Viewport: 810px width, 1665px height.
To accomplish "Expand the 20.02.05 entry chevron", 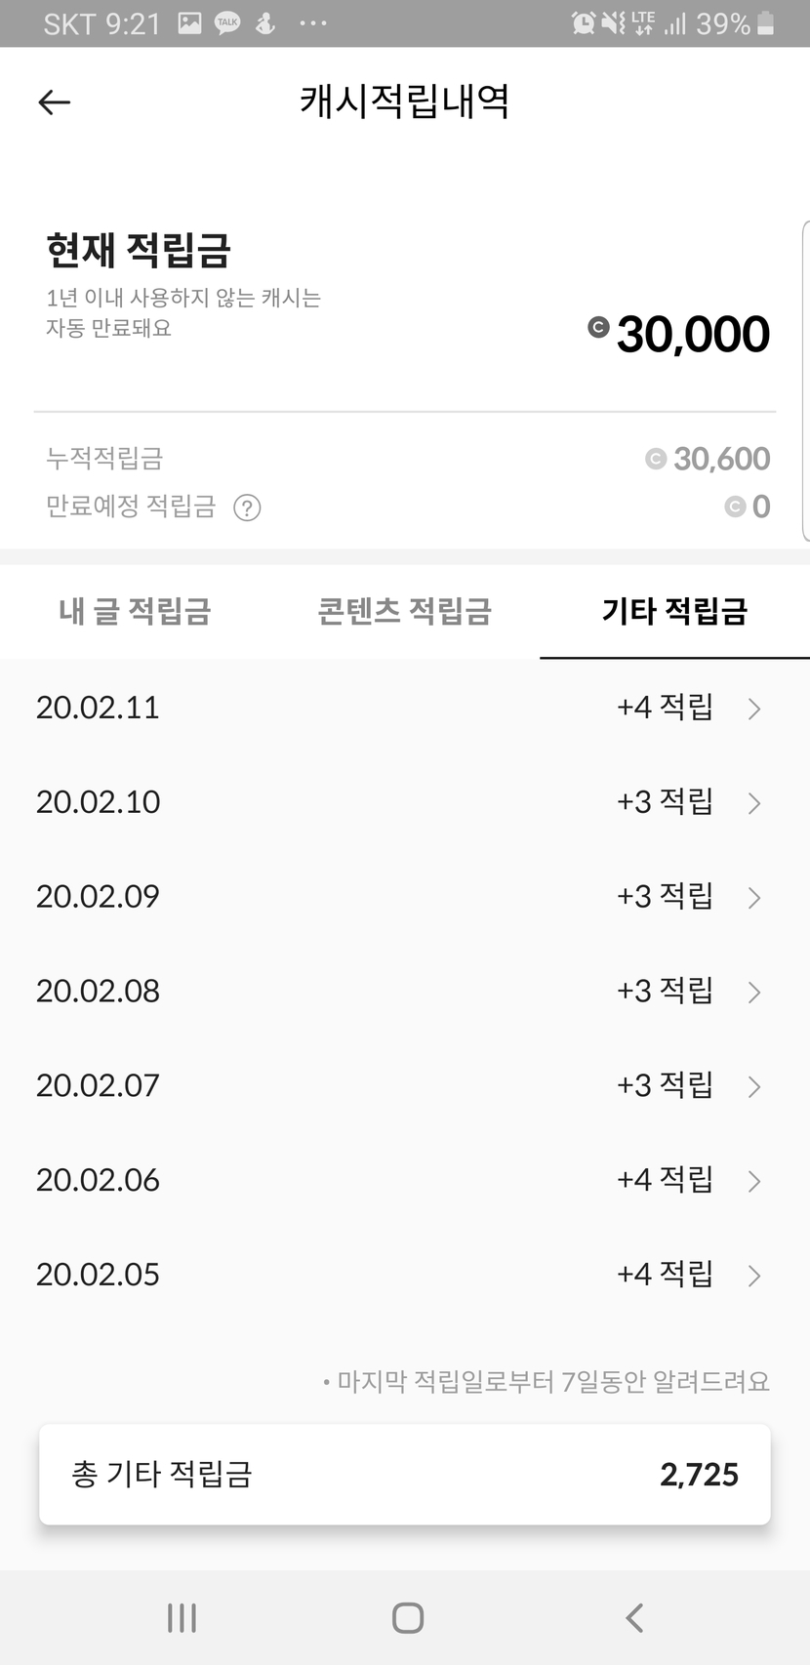I will pos(753,1276).
